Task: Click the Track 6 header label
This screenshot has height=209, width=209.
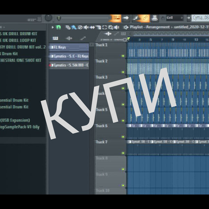Action: tap(102, 126)
